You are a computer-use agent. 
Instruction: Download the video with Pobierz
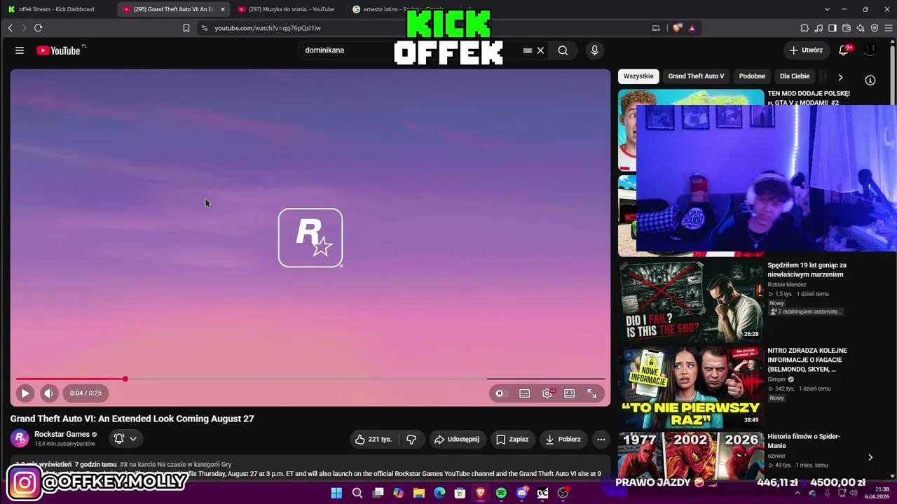click(563, 440)
